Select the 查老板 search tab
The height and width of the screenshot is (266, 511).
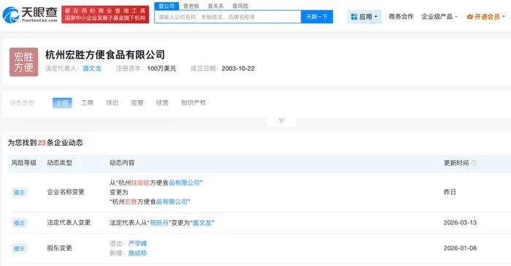[x=191, y=6]
